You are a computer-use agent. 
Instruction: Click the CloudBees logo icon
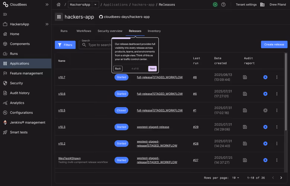6,4
